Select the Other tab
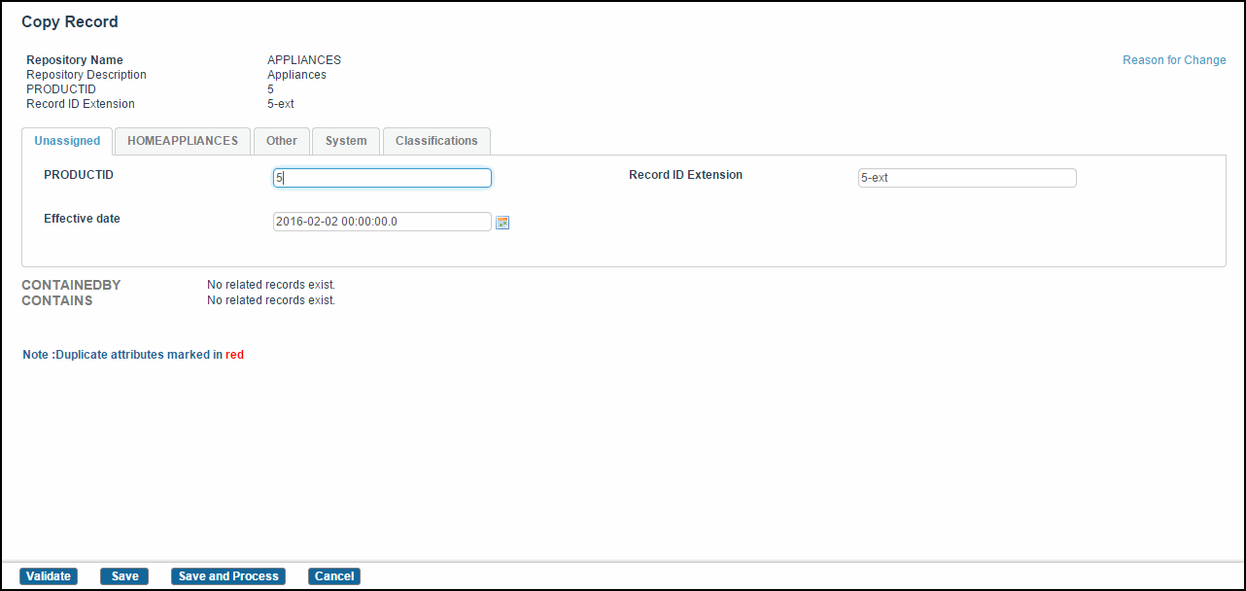 click(x=282, y=141)
